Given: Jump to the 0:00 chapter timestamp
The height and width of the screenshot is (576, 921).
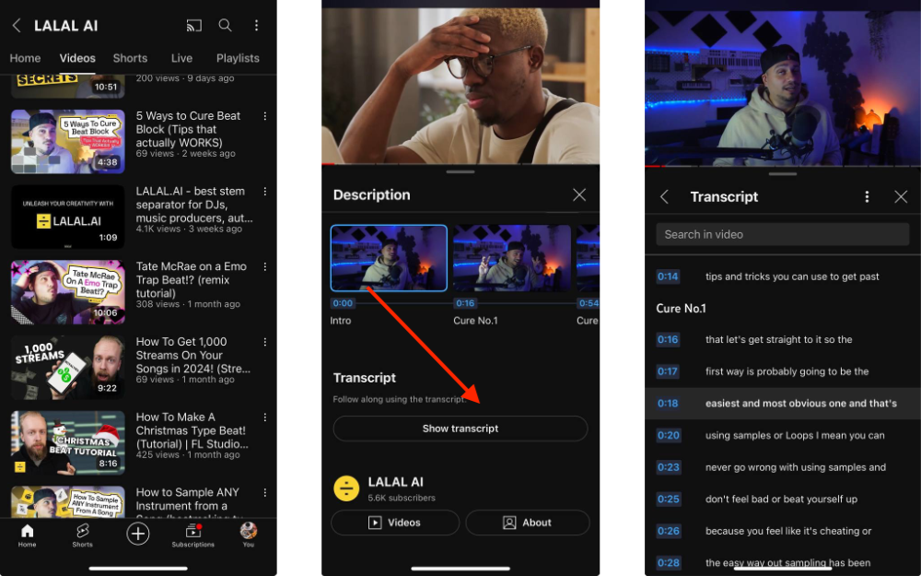Looking at the screenshot, I should tap(343, 303).
